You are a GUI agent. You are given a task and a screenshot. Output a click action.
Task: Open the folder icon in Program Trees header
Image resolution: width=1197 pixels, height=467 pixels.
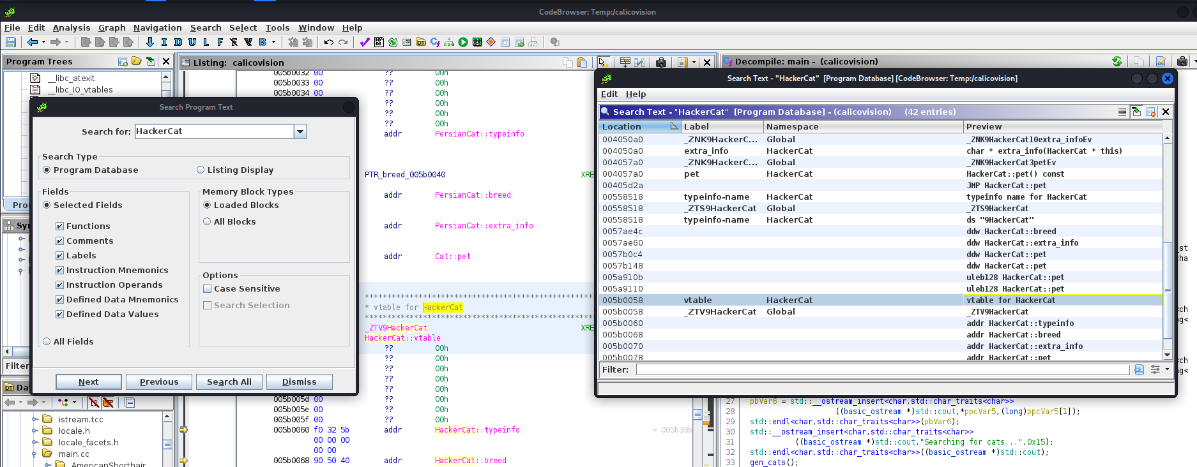137,61
